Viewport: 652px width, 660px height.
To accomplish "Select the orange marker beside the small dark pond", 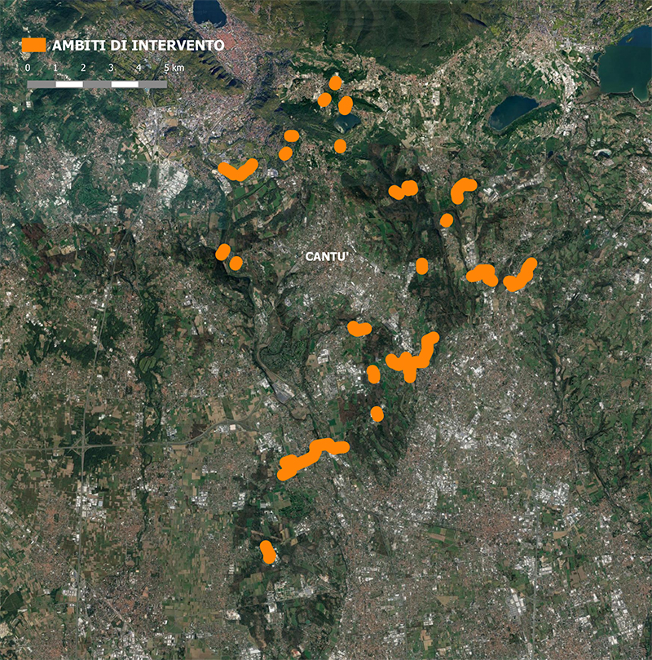I will tap(346, 105).
